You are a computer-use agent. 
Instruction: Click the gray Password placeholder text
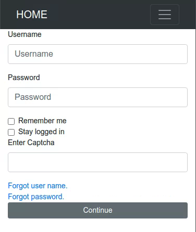[33, 97]
